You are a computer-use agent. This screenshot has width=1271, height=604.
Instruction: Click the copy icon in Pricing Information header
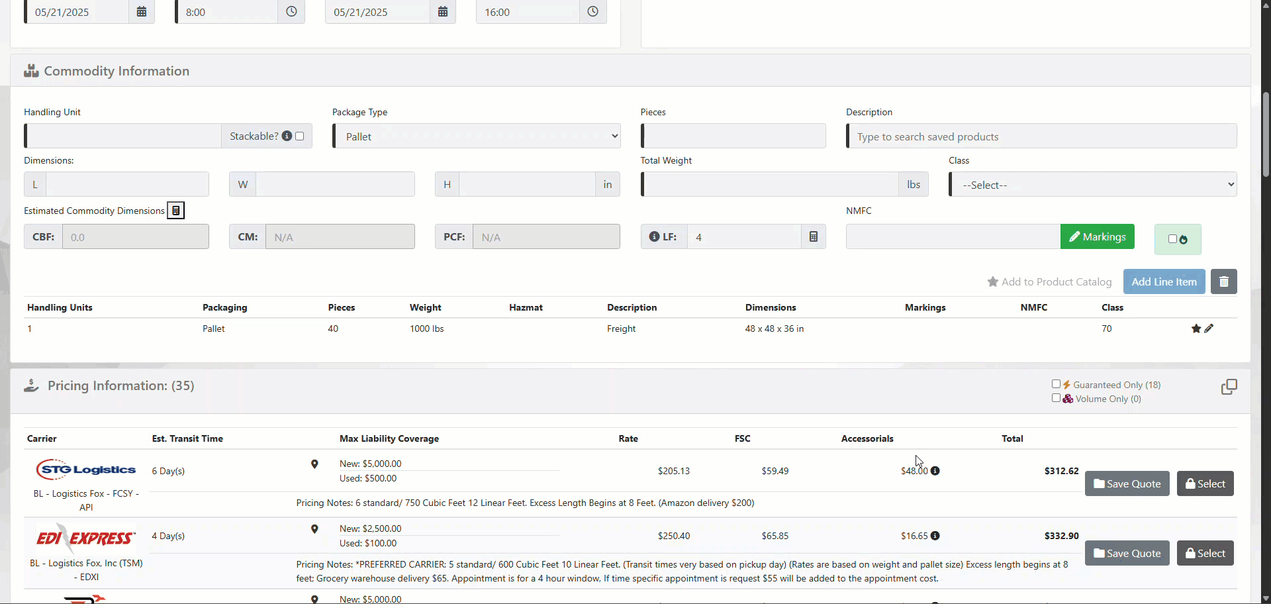pos(1229,387)
